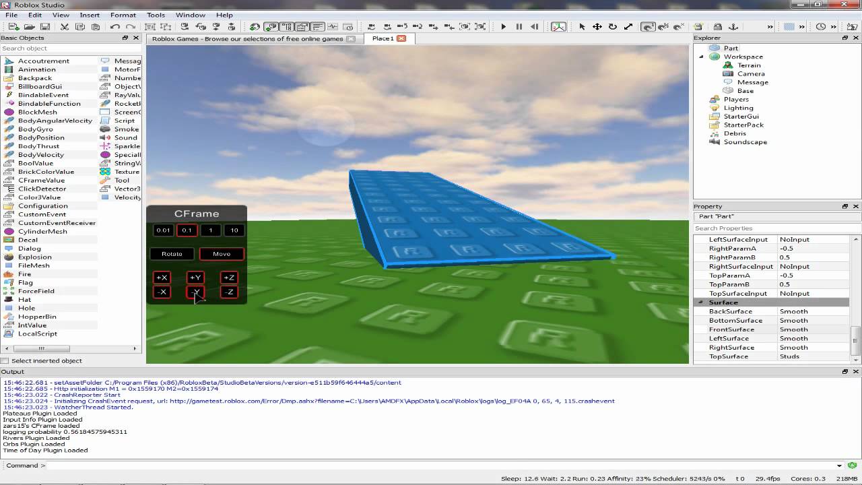
Task: Choose the Move tool with four arrows
Action: pos(597,27)
